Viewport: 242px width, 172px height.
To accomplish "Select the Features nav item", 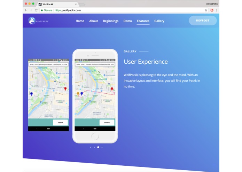I will click(x=143, y=21).
